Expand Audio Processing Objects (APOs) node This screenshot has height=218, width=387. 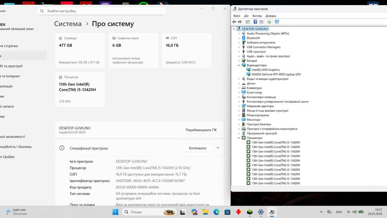[x=239, y=33]
